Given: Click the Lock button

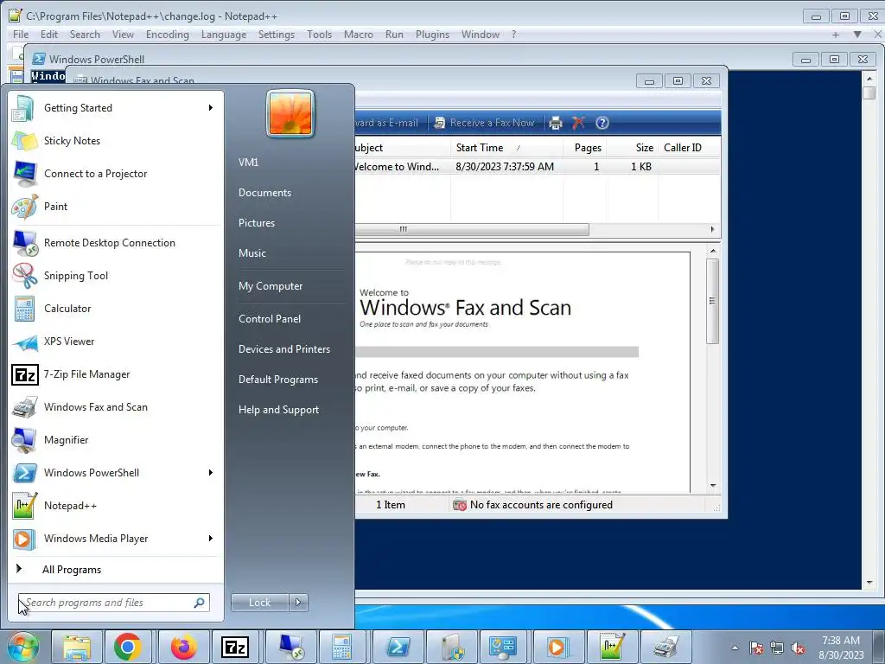Looking at the screenshot, I should (259, 603).
